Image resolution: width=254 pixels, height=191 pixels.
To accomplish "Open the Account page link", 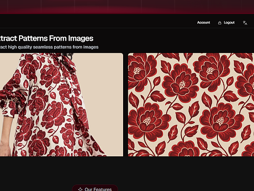I will (204, 23).
